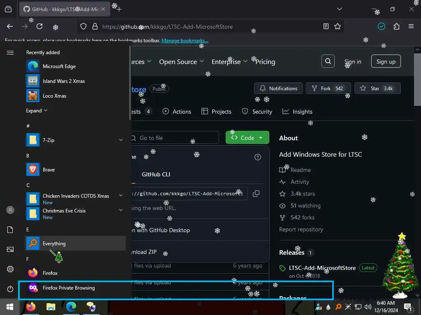The image size is (421, 315).
Task: Expand the Recently added list
Action: point(37,111)
